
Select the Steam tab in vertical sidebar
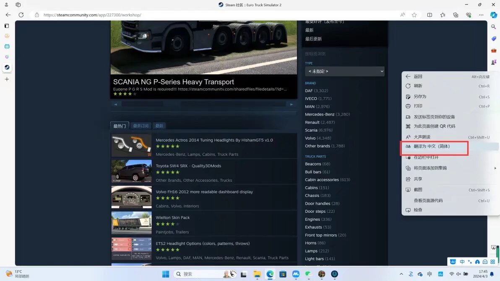(x=7, y=67)
